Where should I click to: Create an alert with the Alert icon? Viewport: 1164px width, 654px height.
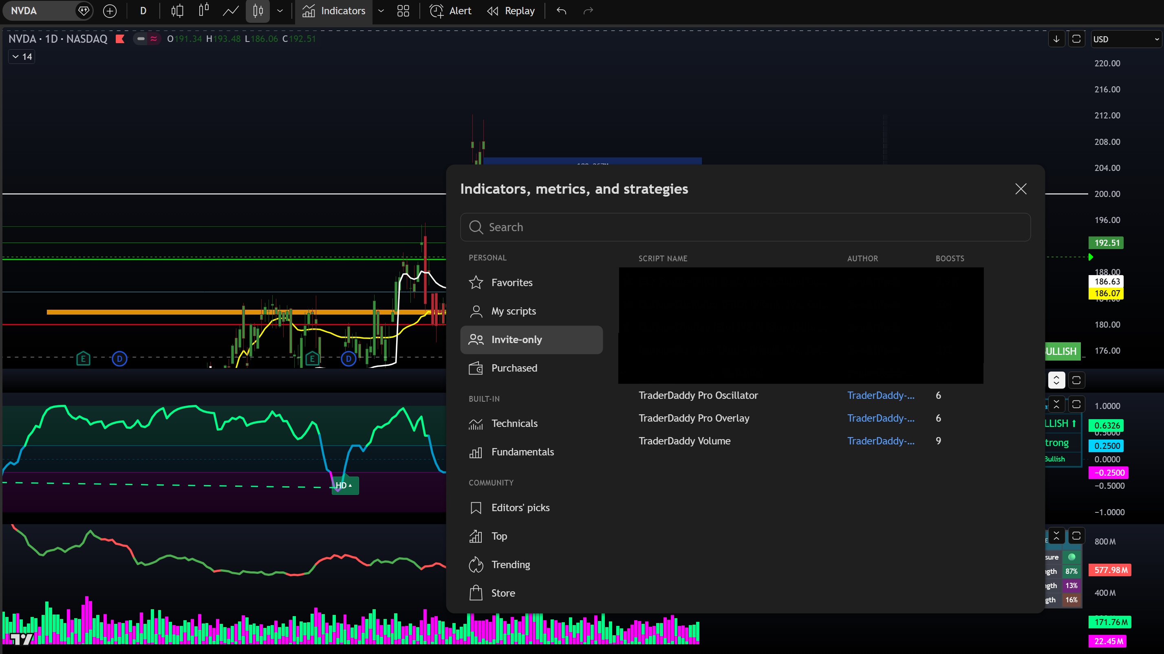click(450, 11)
